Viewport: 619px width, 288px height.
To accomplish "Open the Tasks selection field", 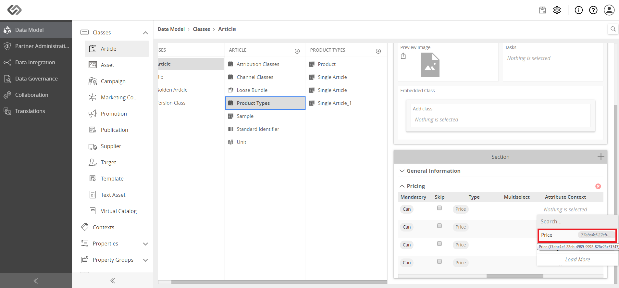I will click(553, 58).
